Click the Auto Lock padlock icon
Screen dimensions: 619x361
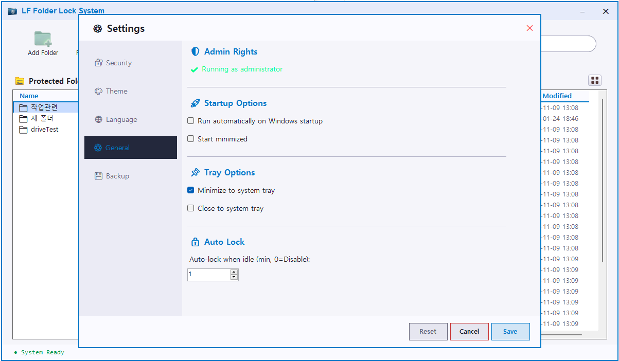[195, 242]
